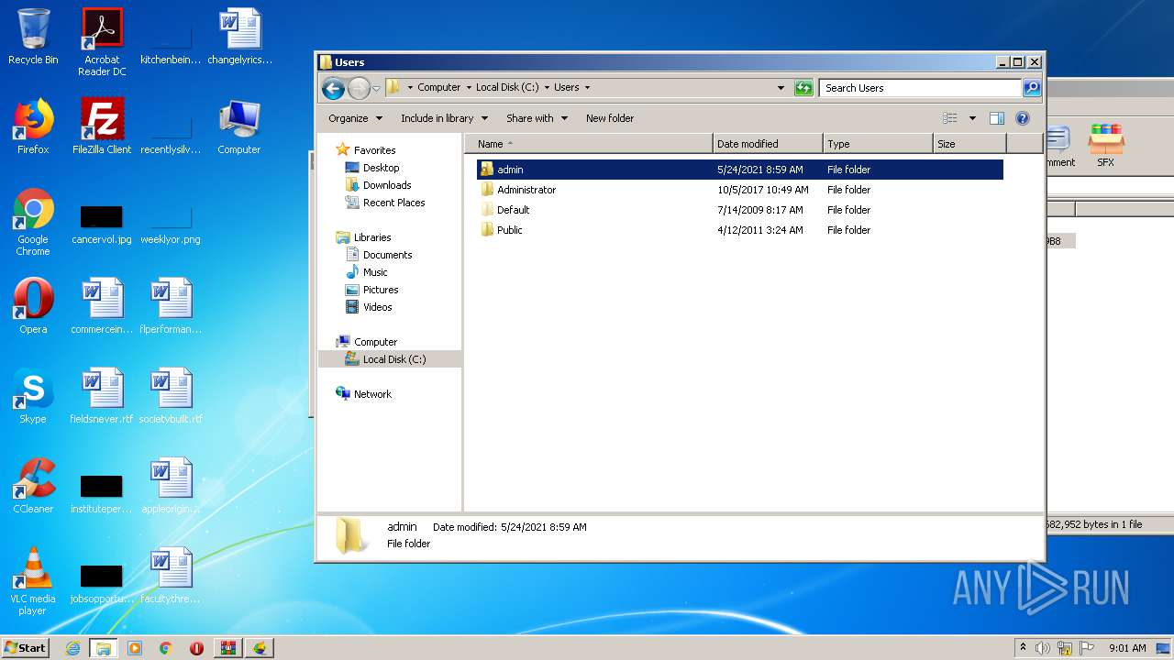Click the SFX icon in background window
Screen dimensions: 1174x660
click(1106, 145)
